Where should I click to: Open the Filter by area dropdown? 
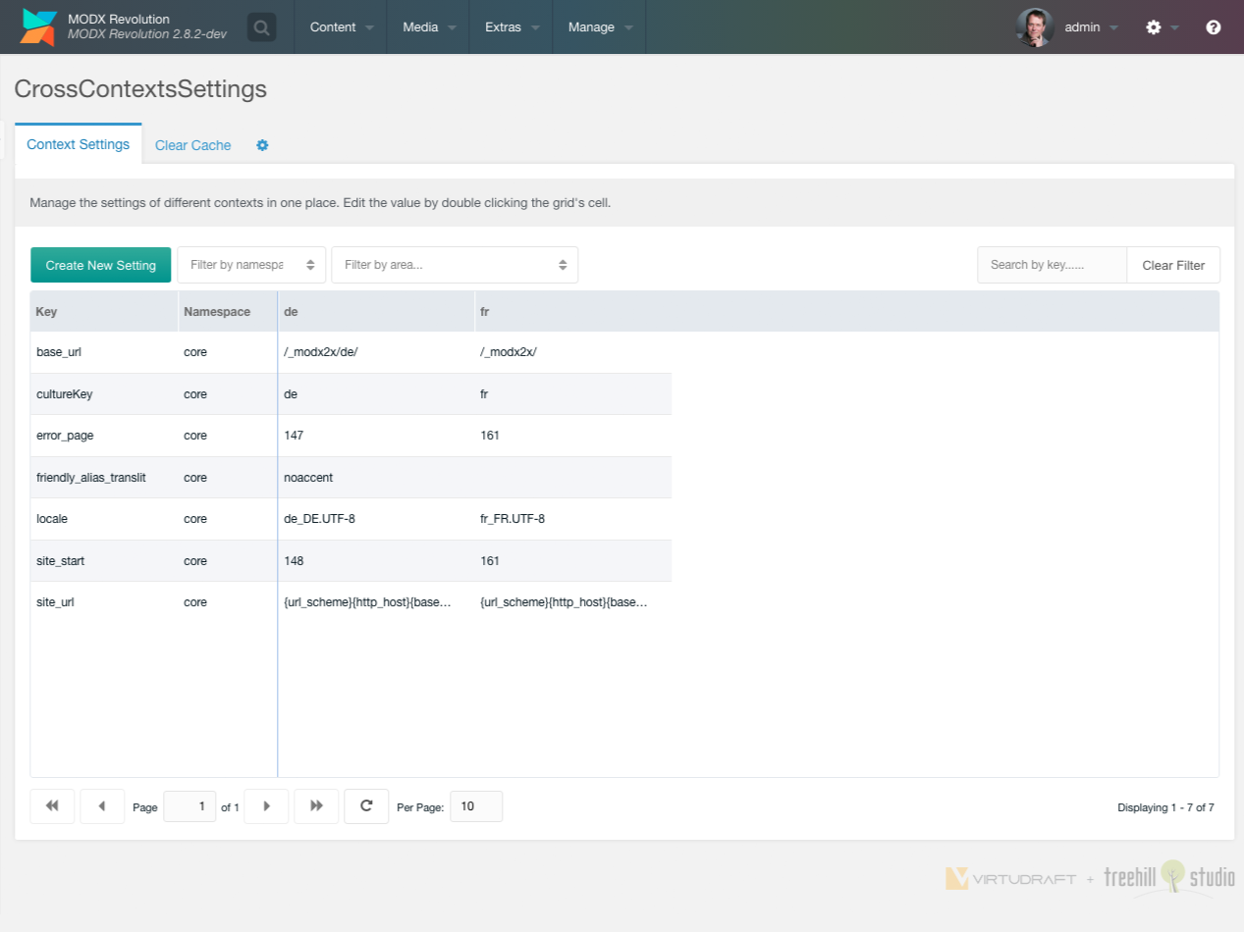point(455,265)
